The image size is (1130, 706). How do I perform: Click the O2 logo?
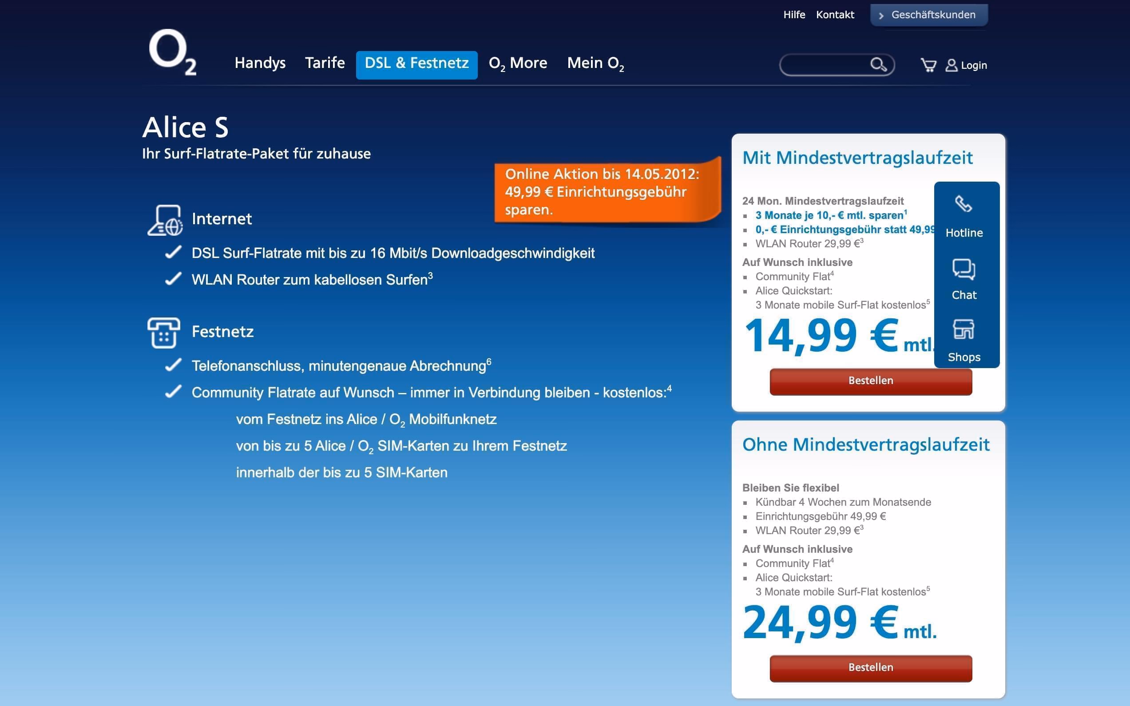[x=172, y=52]
